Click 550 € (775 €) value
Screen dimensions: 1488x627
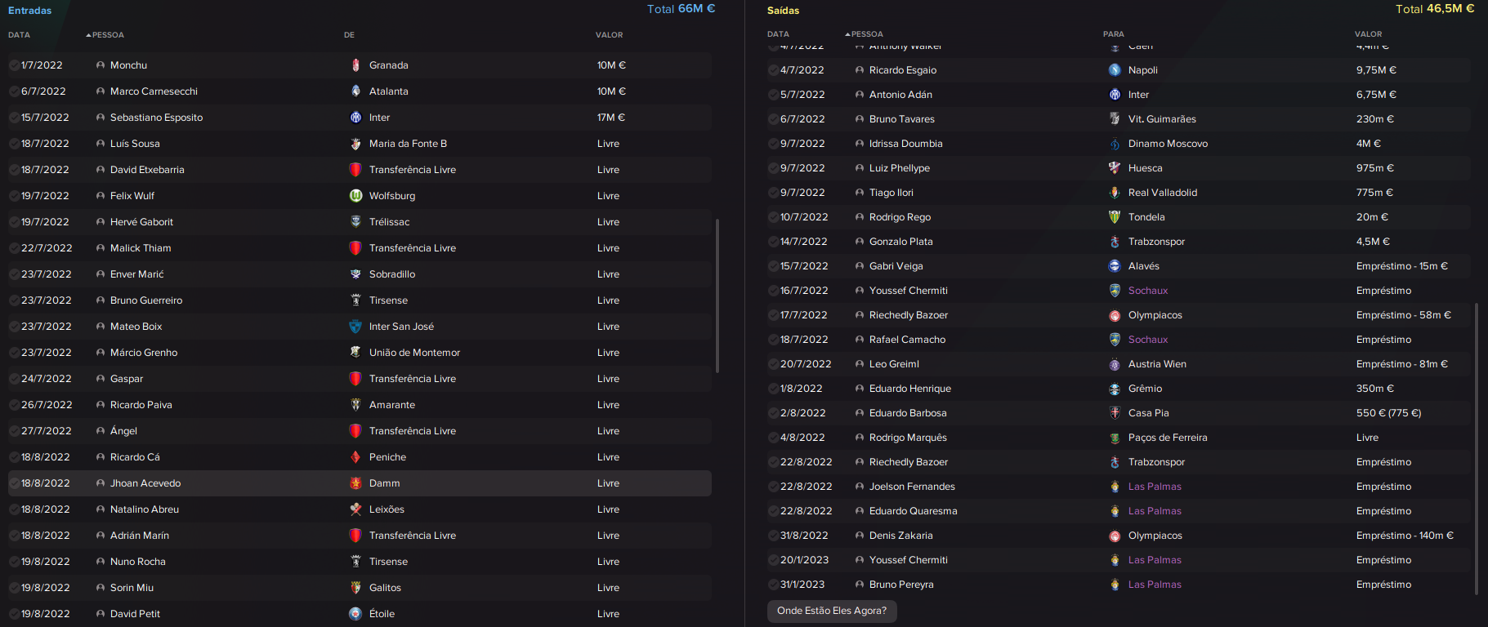click(x=1389, y=413)
